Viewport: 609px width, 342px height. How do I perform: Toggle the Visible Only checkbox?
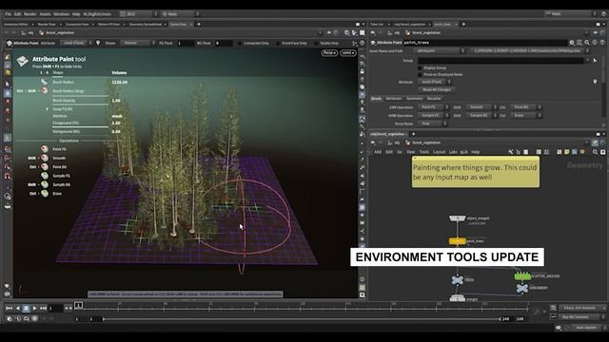click(316, 44)
